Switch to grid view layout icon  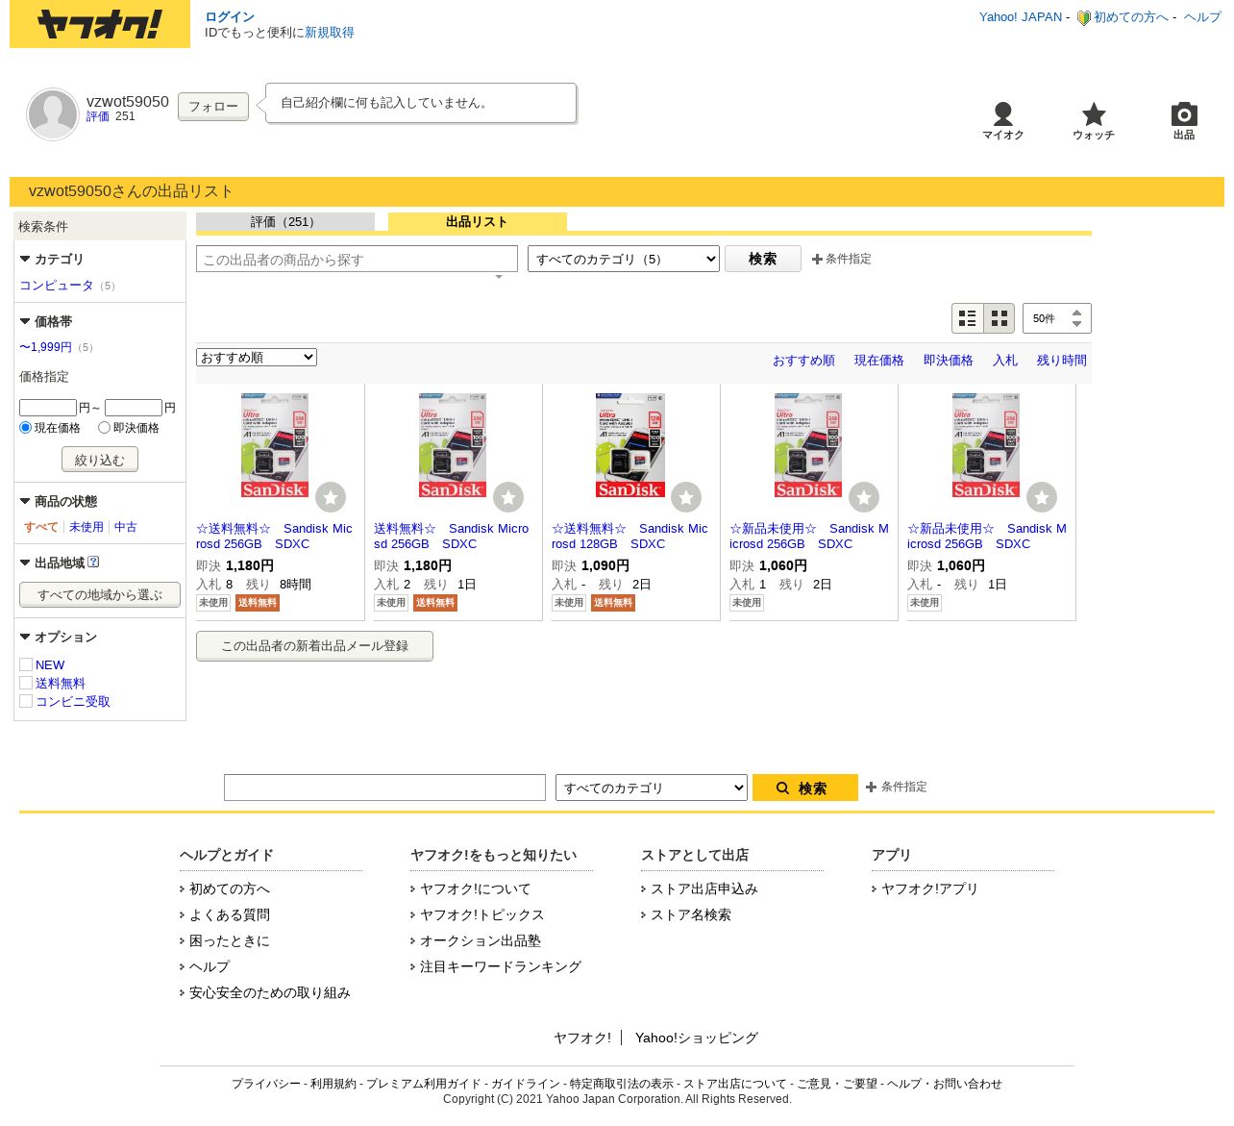coord(999,318)
